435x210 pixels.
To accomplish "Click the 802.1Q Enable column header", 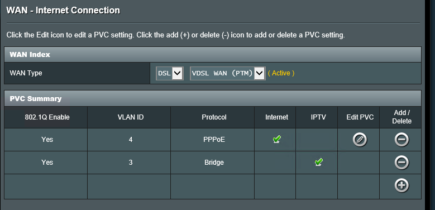I will click(47, 117).
